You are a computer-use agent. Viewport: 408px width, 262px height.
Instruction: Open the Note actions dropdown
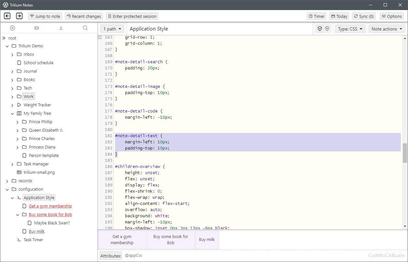(387, 29)
